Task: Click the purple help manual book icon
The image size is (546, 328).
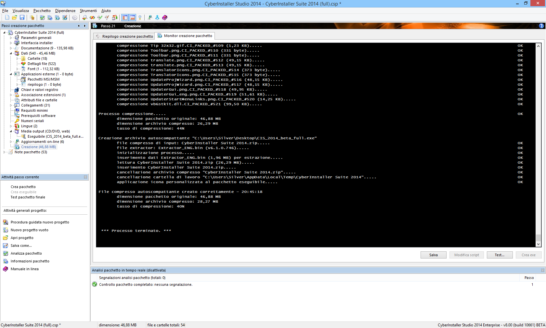Action: click(x=165, y=18)
